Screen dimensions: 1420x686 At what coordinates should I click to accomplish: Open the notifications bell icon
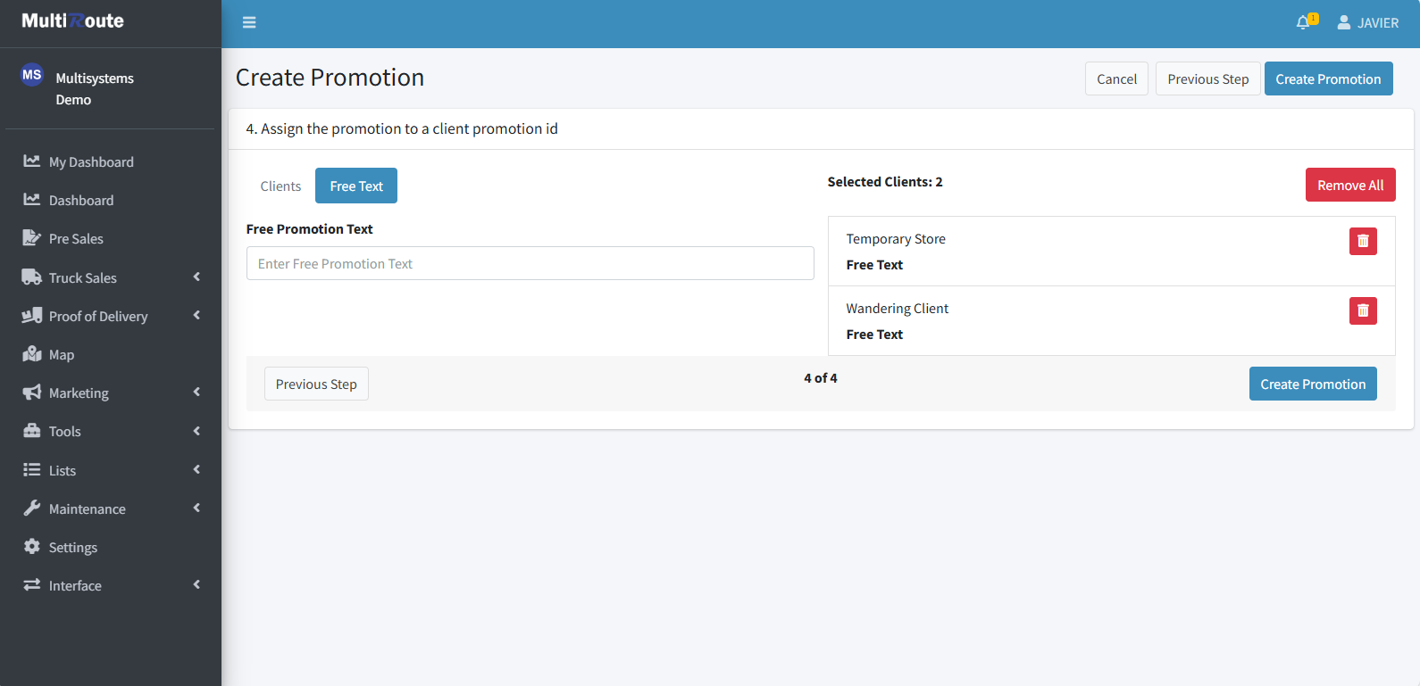[1303, 22]
